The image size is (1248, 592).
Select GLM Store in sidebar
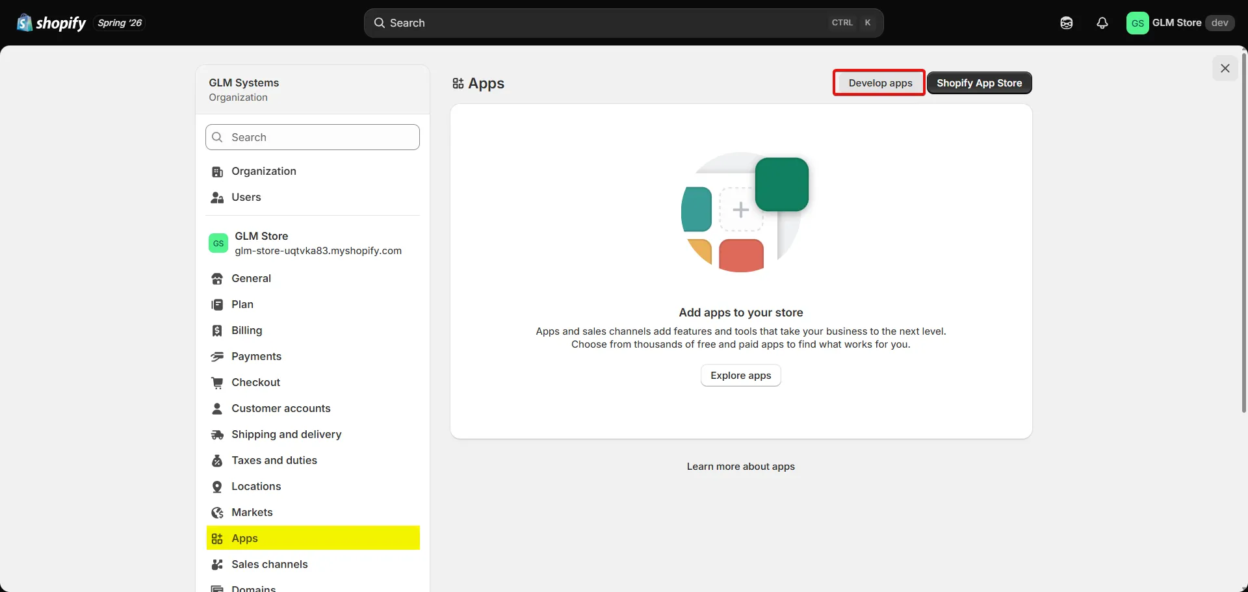[313, 243]
